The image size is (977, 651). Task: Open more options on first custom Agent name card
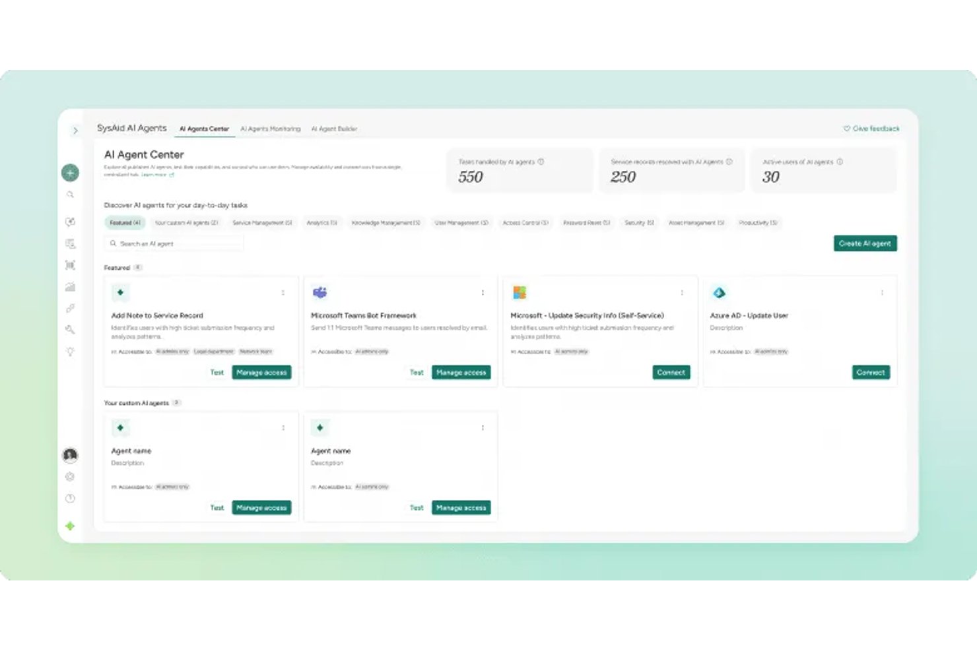(283, 428)
